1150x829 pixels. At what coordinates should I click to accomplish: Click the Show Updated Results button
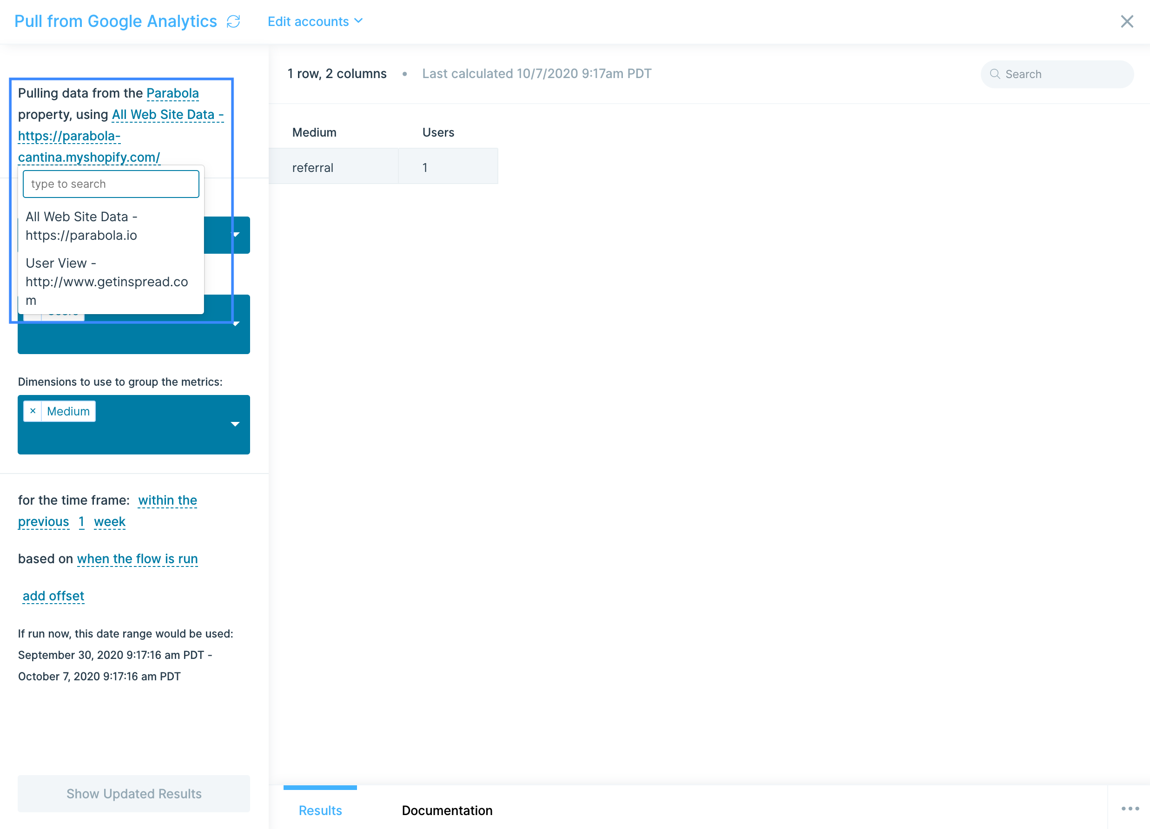134,793
